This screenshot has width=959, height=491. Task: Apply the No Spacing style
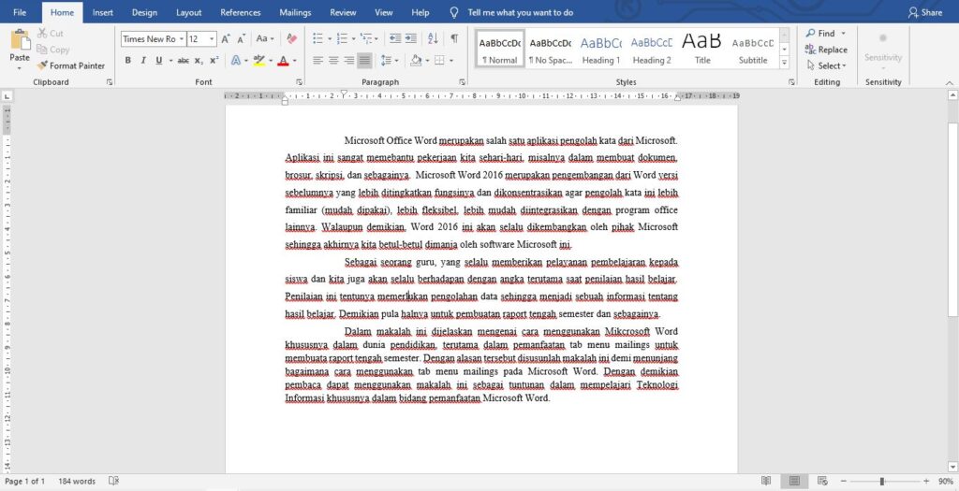point(550,49)
